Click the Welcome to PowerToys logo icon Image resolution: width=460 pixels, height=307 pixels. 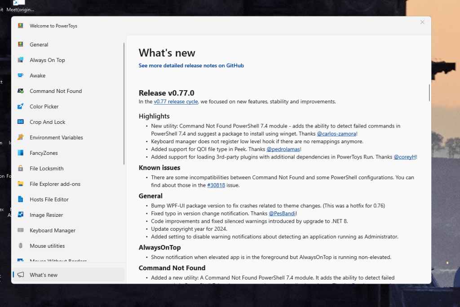[x=21, y=26]
